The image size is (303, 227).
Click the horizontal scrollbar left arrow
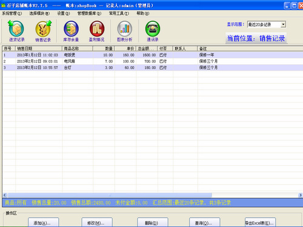coord(5,195)
